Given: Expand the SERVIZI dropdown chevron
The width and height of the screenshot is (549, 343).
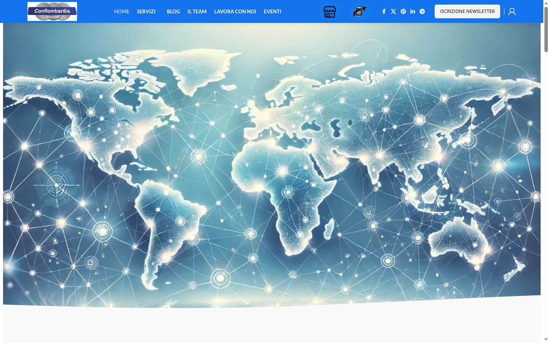Looking at the screenshot, I should pyautogui.click(x=158, y=11).
